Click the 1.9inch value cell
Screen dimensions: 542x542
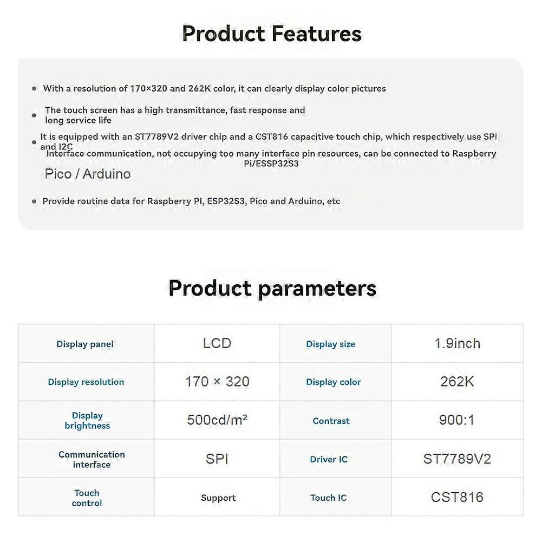pos(457,343)
